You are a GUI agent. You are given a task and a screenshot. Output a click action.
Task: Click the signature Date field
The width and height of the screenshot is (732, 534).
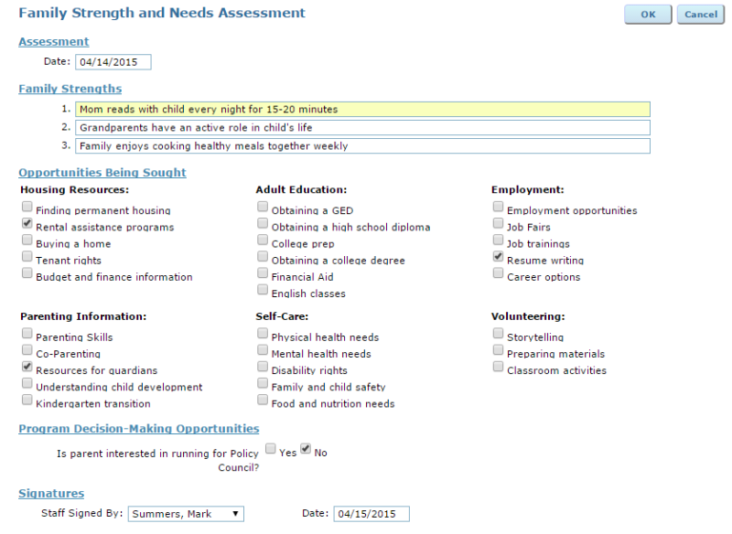[x=371, y=514]
